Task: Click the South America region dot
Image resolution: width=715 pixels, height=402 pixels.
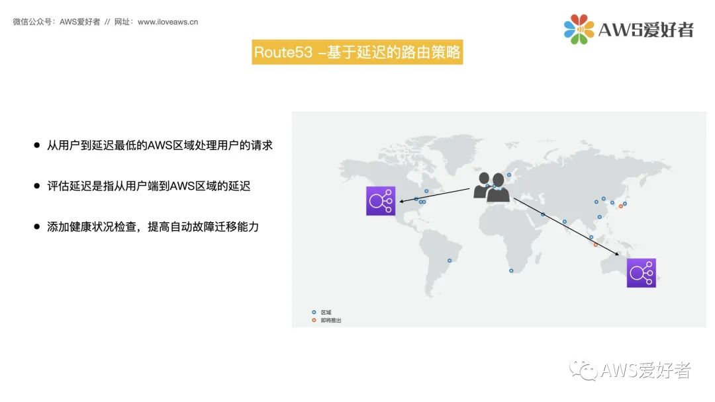Action: pos(449,261)
